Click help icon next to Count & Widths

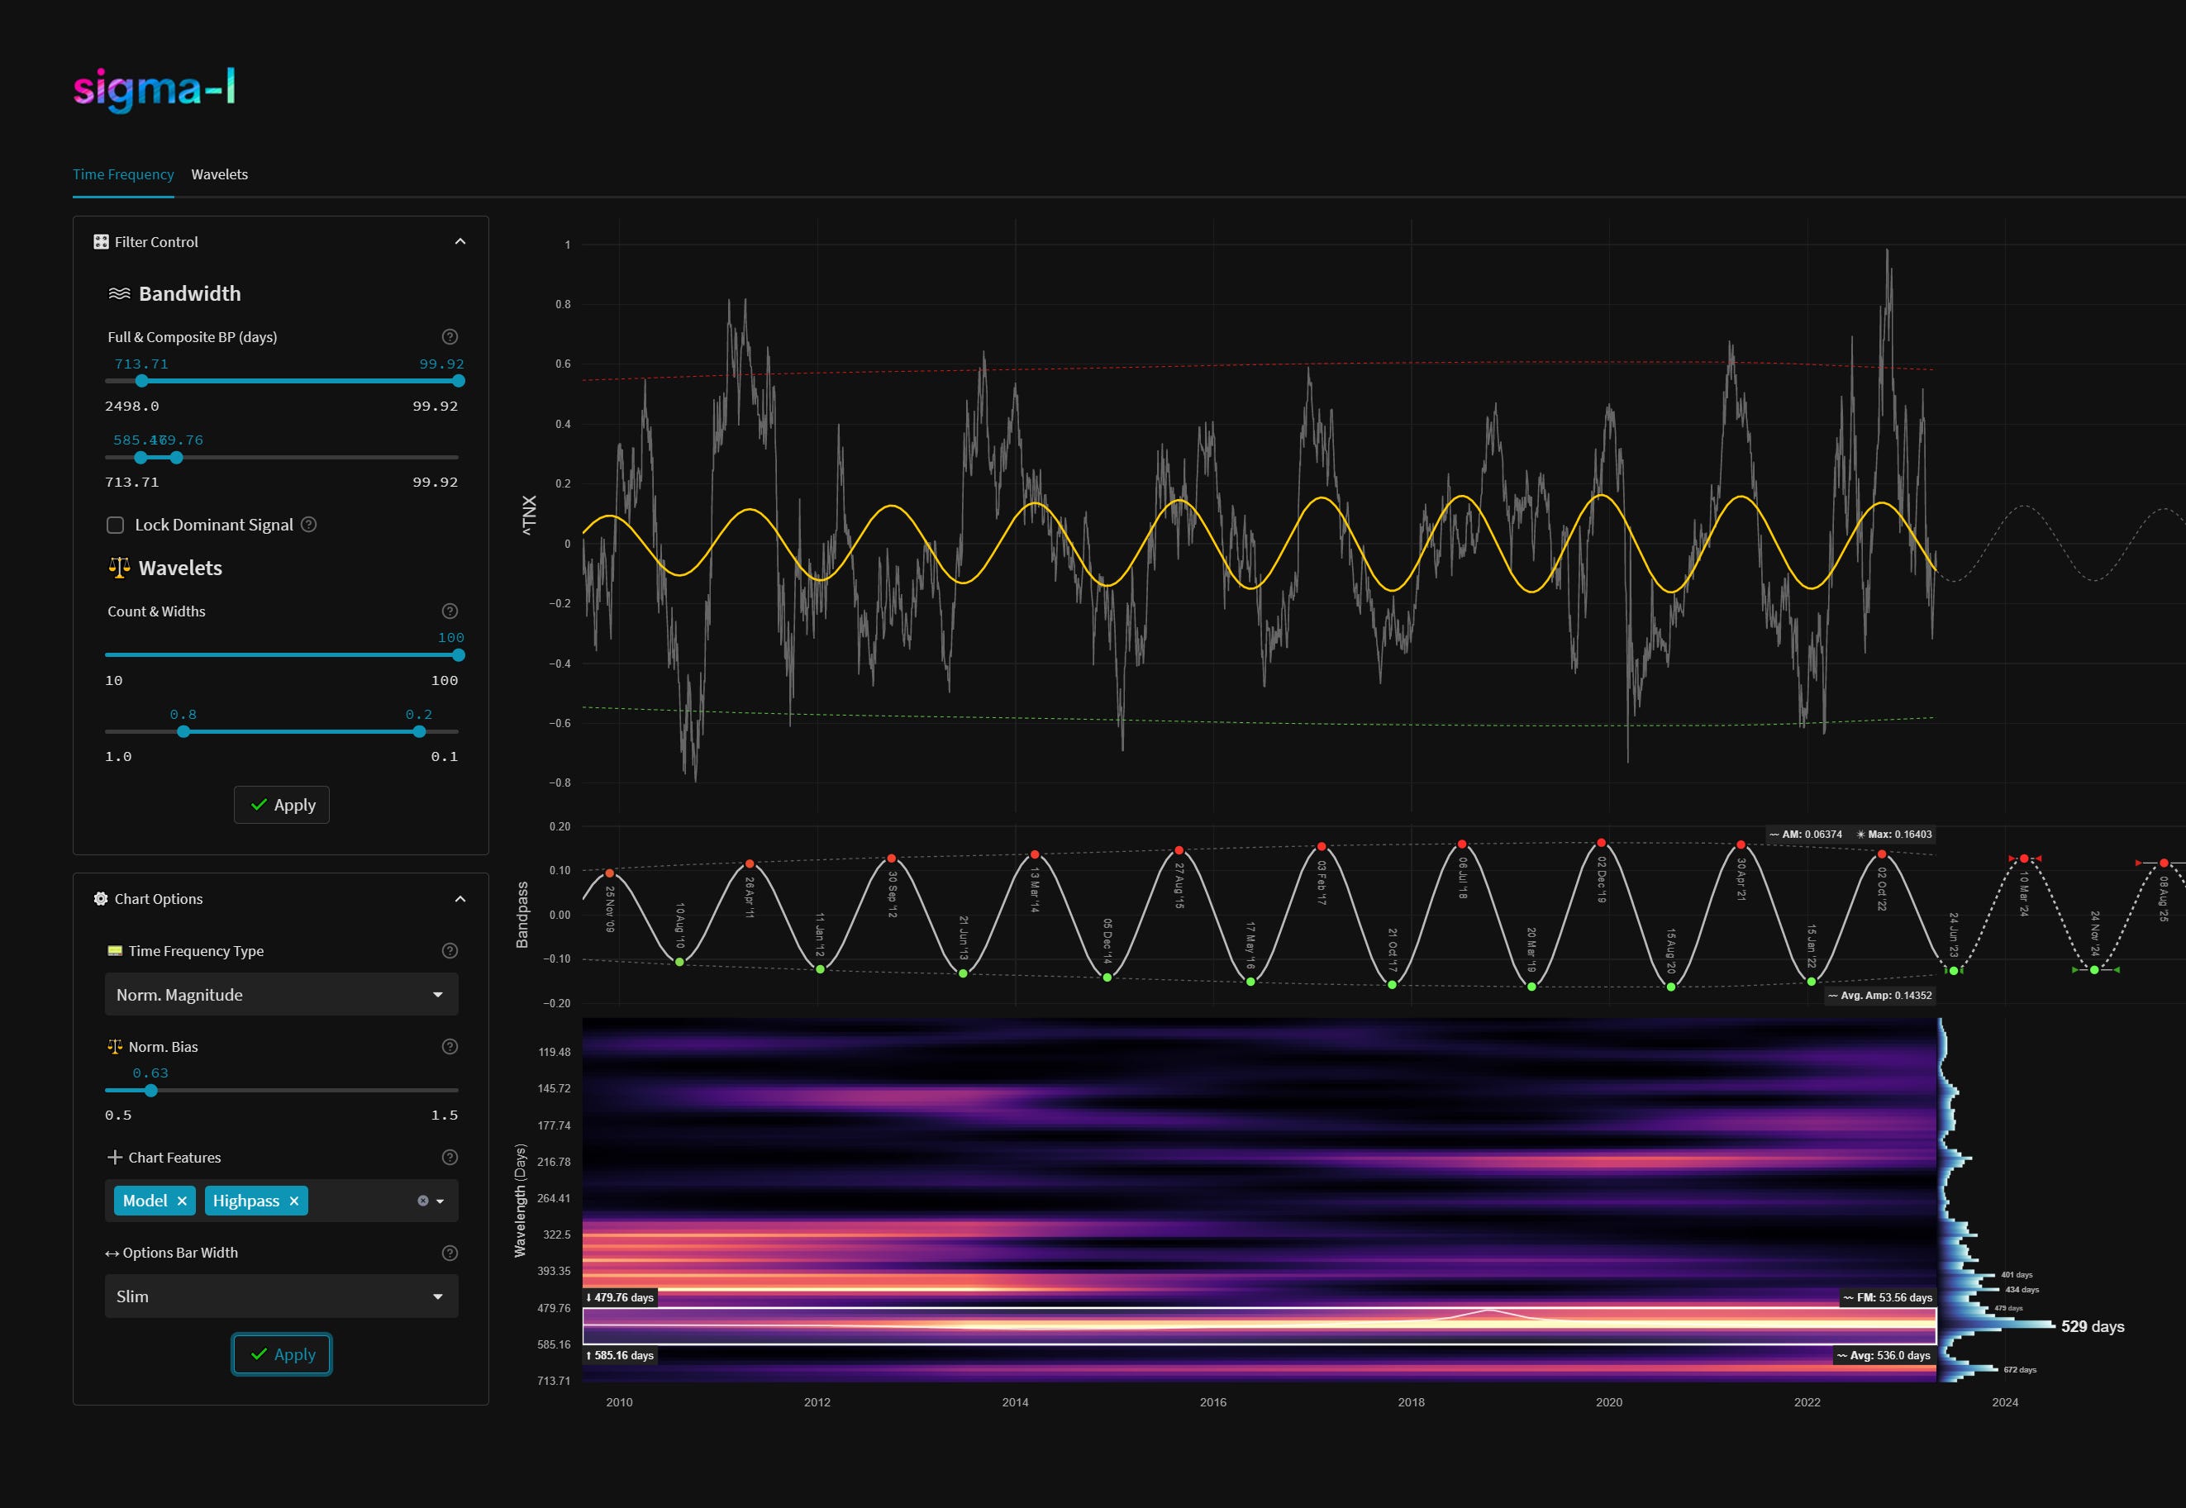[x=450, y=611]
